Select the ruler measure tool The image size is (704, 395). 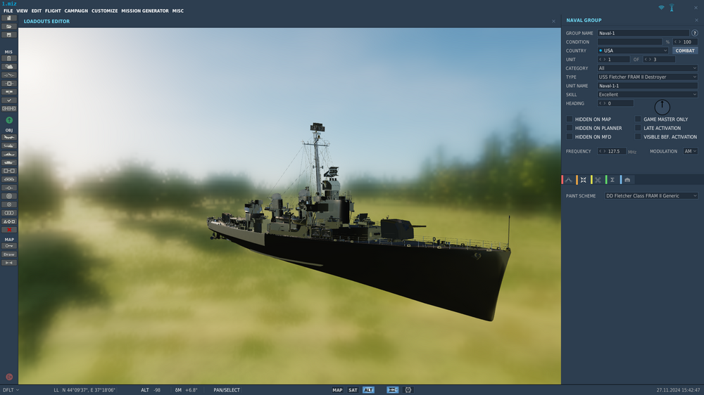(x=9, y=263)
